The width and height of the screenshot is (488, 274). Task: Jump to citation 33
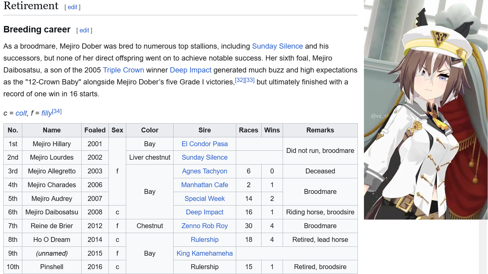(250, 80)
